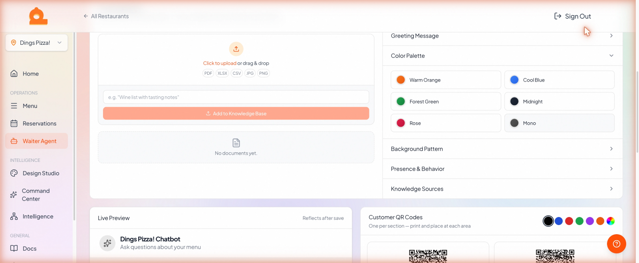This screenshot has height=263, width=639.
Task: Click the Dings Pizza! Chatbot title
Action: pyautogui.click(x=150, y=239)
